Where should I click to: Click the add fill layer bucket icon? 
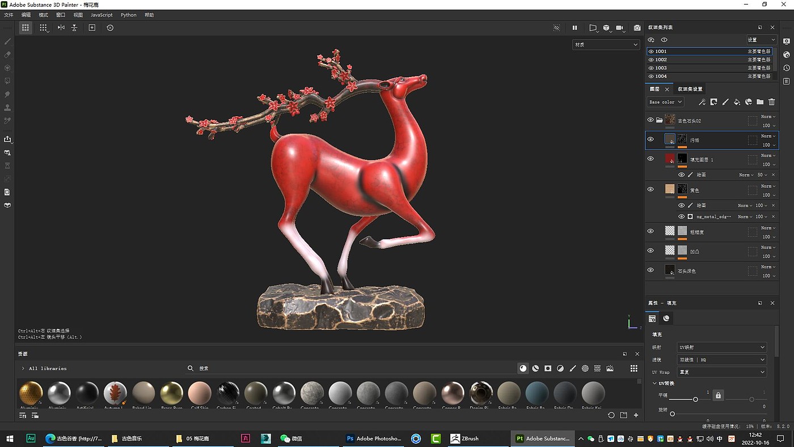[737, 102]
